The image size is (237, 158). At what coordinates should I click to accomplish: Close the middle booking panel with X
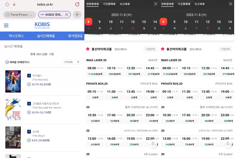tap(156, 4)
